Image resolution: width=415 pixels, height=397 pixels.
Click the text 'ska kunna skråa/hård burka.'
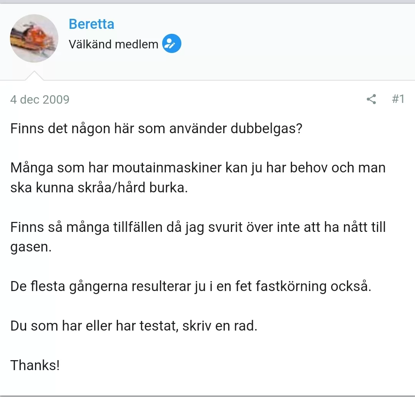click(x=99, y=188)
